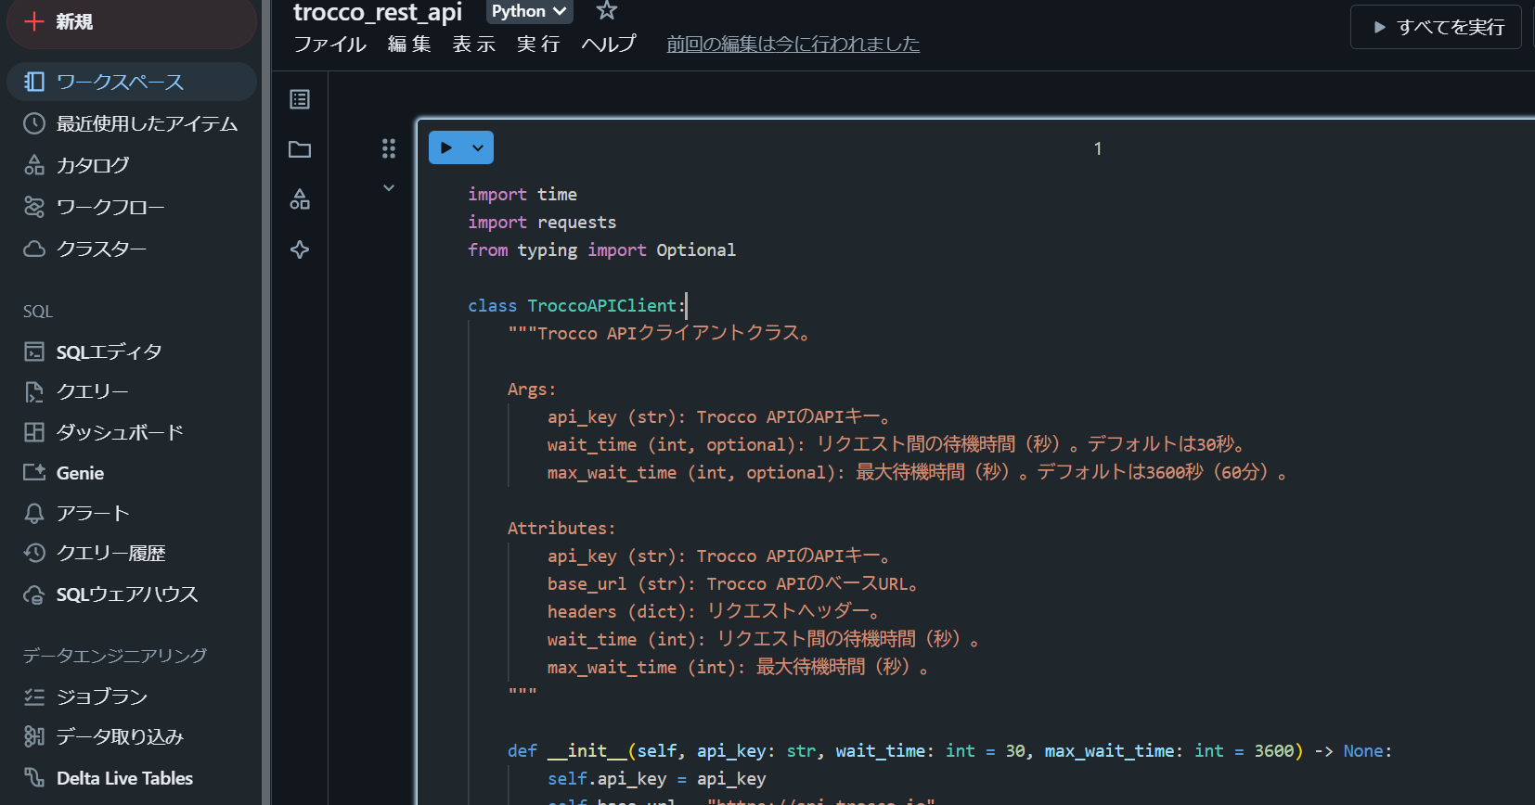Open the 表示 menu

[x=474, y=44]
